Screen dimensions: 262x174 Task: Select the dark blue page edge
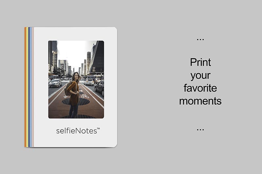(29, 87)
